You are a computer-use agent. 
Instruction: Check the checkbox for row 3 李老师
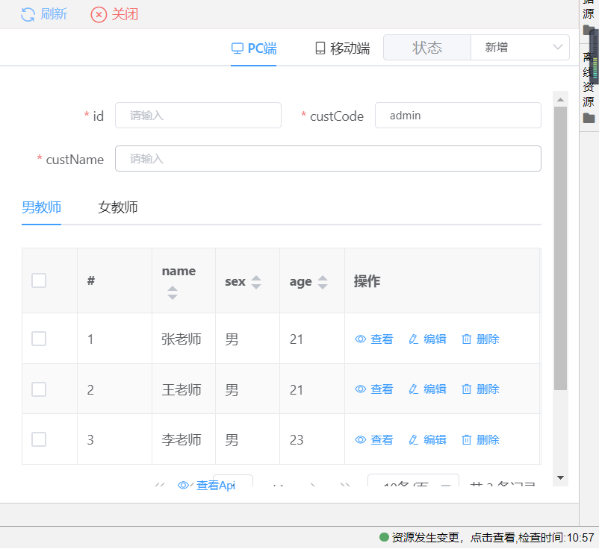point(39,439)
